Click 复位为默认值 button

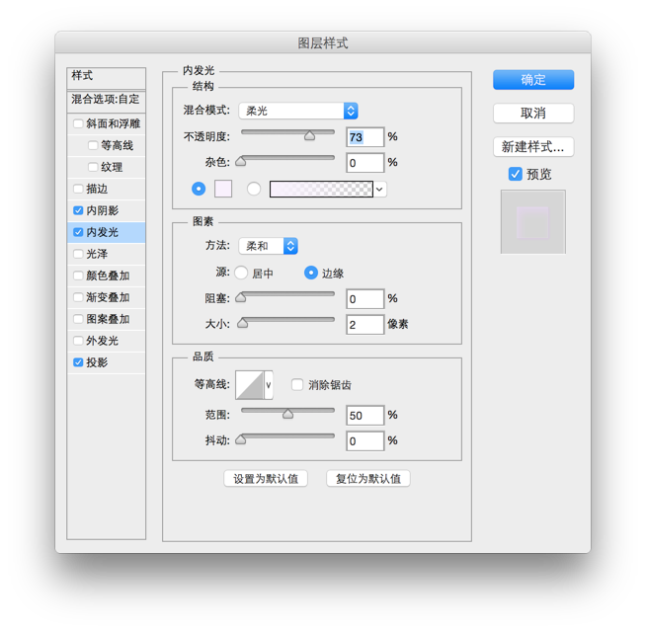[367, 478]
